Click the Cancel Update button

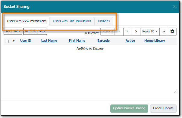click(x=163, y=108)
